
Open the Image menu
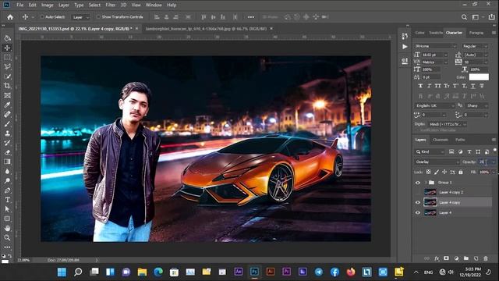tap(47, 5)
